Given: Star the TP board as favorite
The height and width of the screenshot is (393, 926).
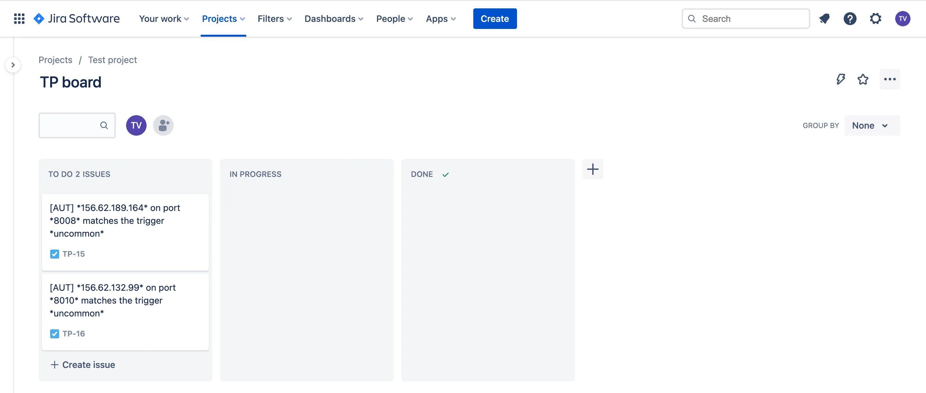Looking at the screenshot, I should [863, 79].
